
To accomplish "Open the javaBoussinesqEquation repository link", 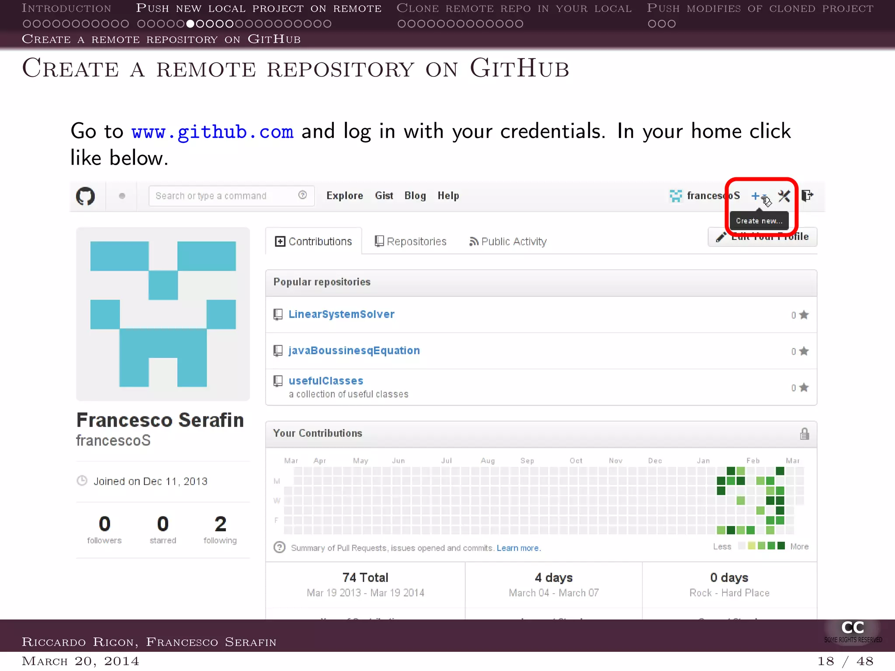I will (x=354, y=350).
